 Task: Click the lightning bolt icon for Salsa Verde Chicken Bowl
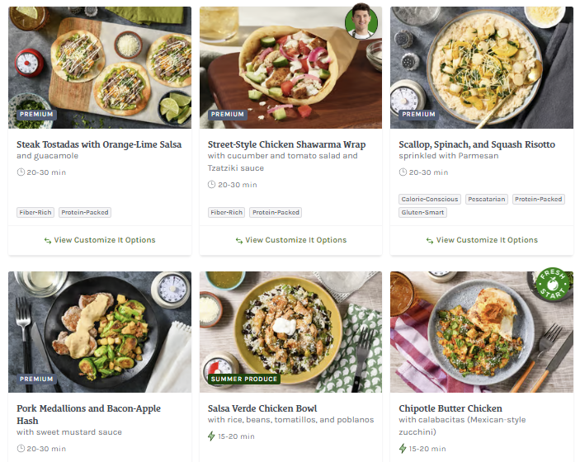coord(211,436)
